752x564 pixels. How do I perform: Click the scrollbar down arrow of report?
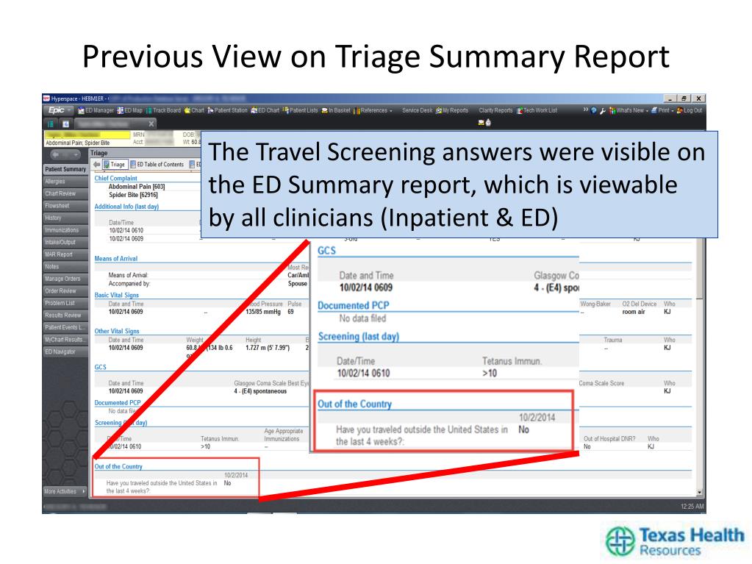tap(699, 492)
